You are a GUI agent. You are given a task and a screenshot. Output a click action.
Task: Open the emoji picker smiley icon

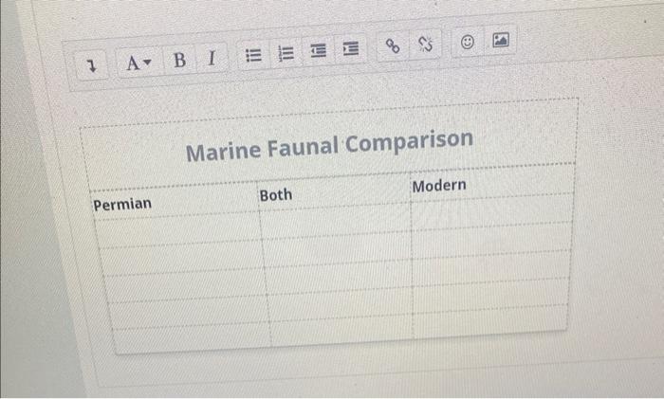tap(467, 42)
